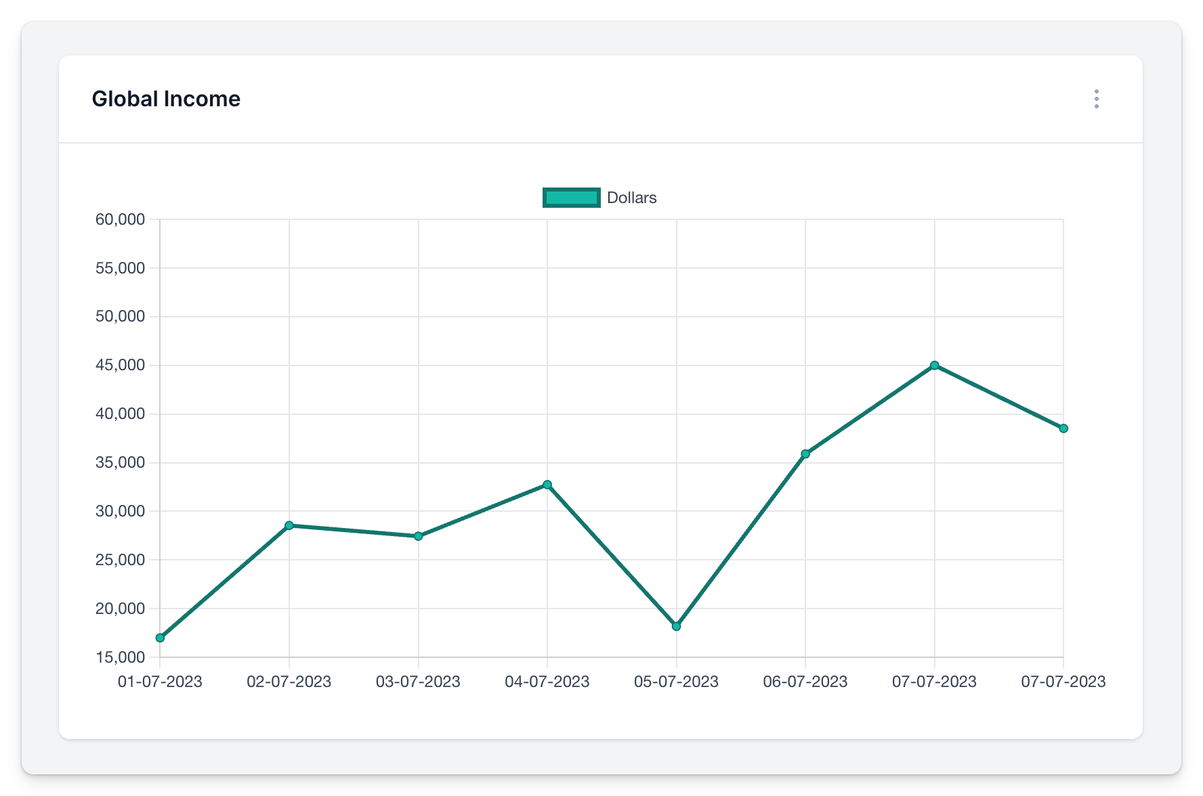The width and height of the screenshot is (1203, 796).
Task: Click the final rightmost data point
Action: [x=1063, y=428]
